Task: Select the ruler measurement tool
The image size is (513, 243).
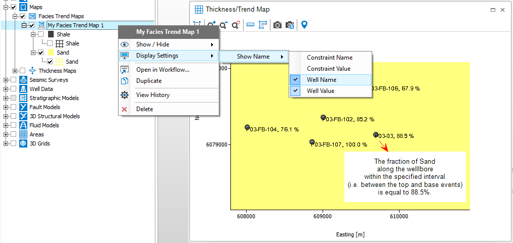Action: tap(250, 24)
